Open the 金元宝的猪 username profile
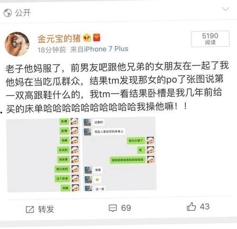 (x=59, y=38)
